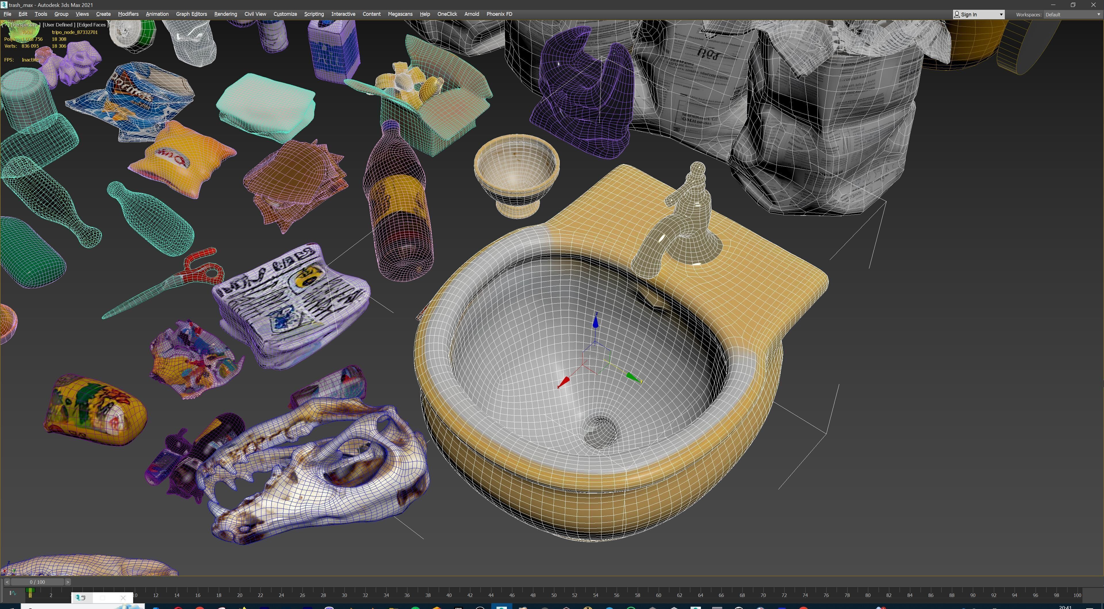Open the Edit menu
This screenshot has height=609, width=1104.
[23, 14]
